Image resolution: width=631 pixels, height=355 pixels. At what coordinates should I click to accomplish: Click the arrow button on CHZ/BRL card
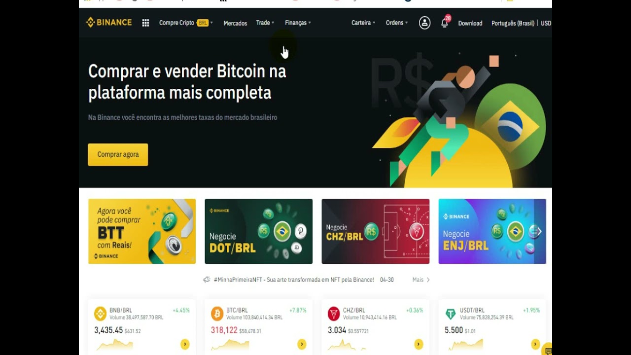coord(419,344)
